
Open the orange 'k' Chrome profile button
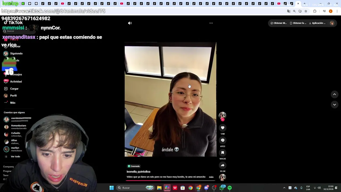(331, 11)
